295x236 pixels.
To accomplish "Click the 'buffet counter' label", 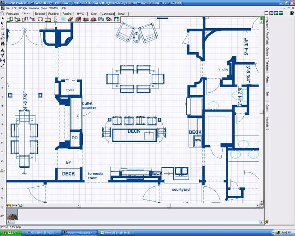I will (x=89, y=106).
